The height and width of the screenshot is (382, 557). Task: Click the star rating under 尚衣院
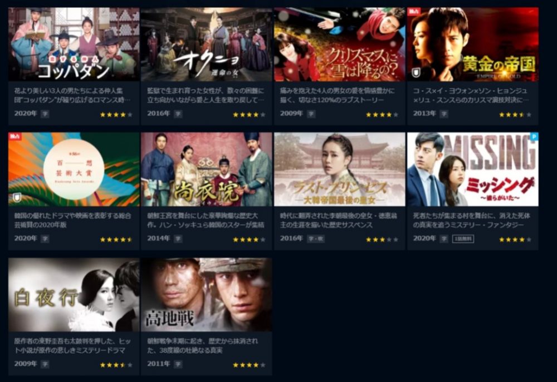coord(249,240)
